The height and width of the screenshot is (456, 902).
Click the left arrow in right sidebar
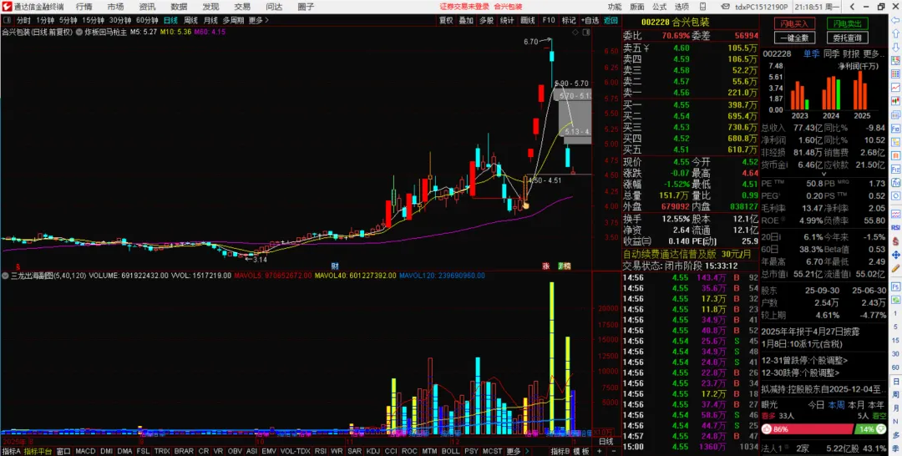pyautogui.click(x=895, y=20)
